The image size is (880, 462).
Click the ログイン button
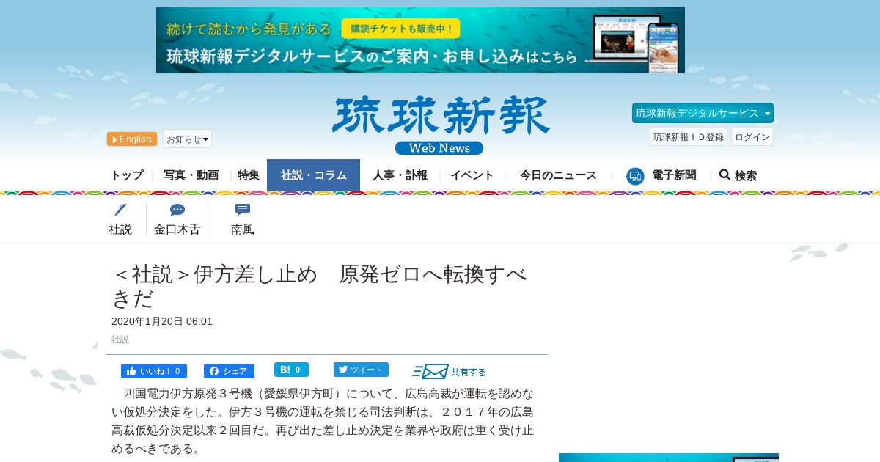pos(752,136)
